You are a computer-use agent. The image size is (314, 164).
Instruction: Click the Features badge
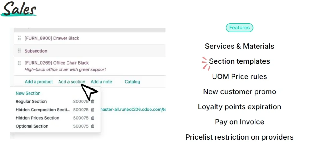[x=239, y=28]
